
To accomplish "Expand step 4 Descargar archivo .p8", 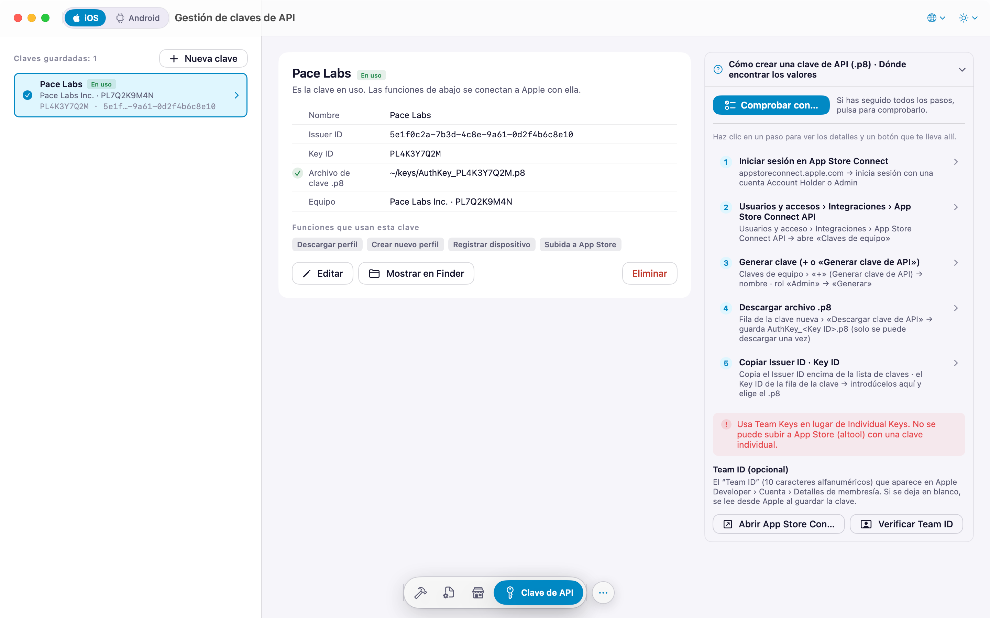I will click(x=839, y=322).
